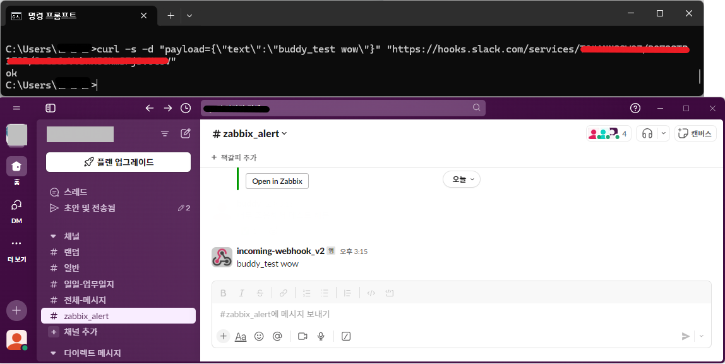Go forward with Slack right arrow
The image size is (725, 364).
click(168, 108)
